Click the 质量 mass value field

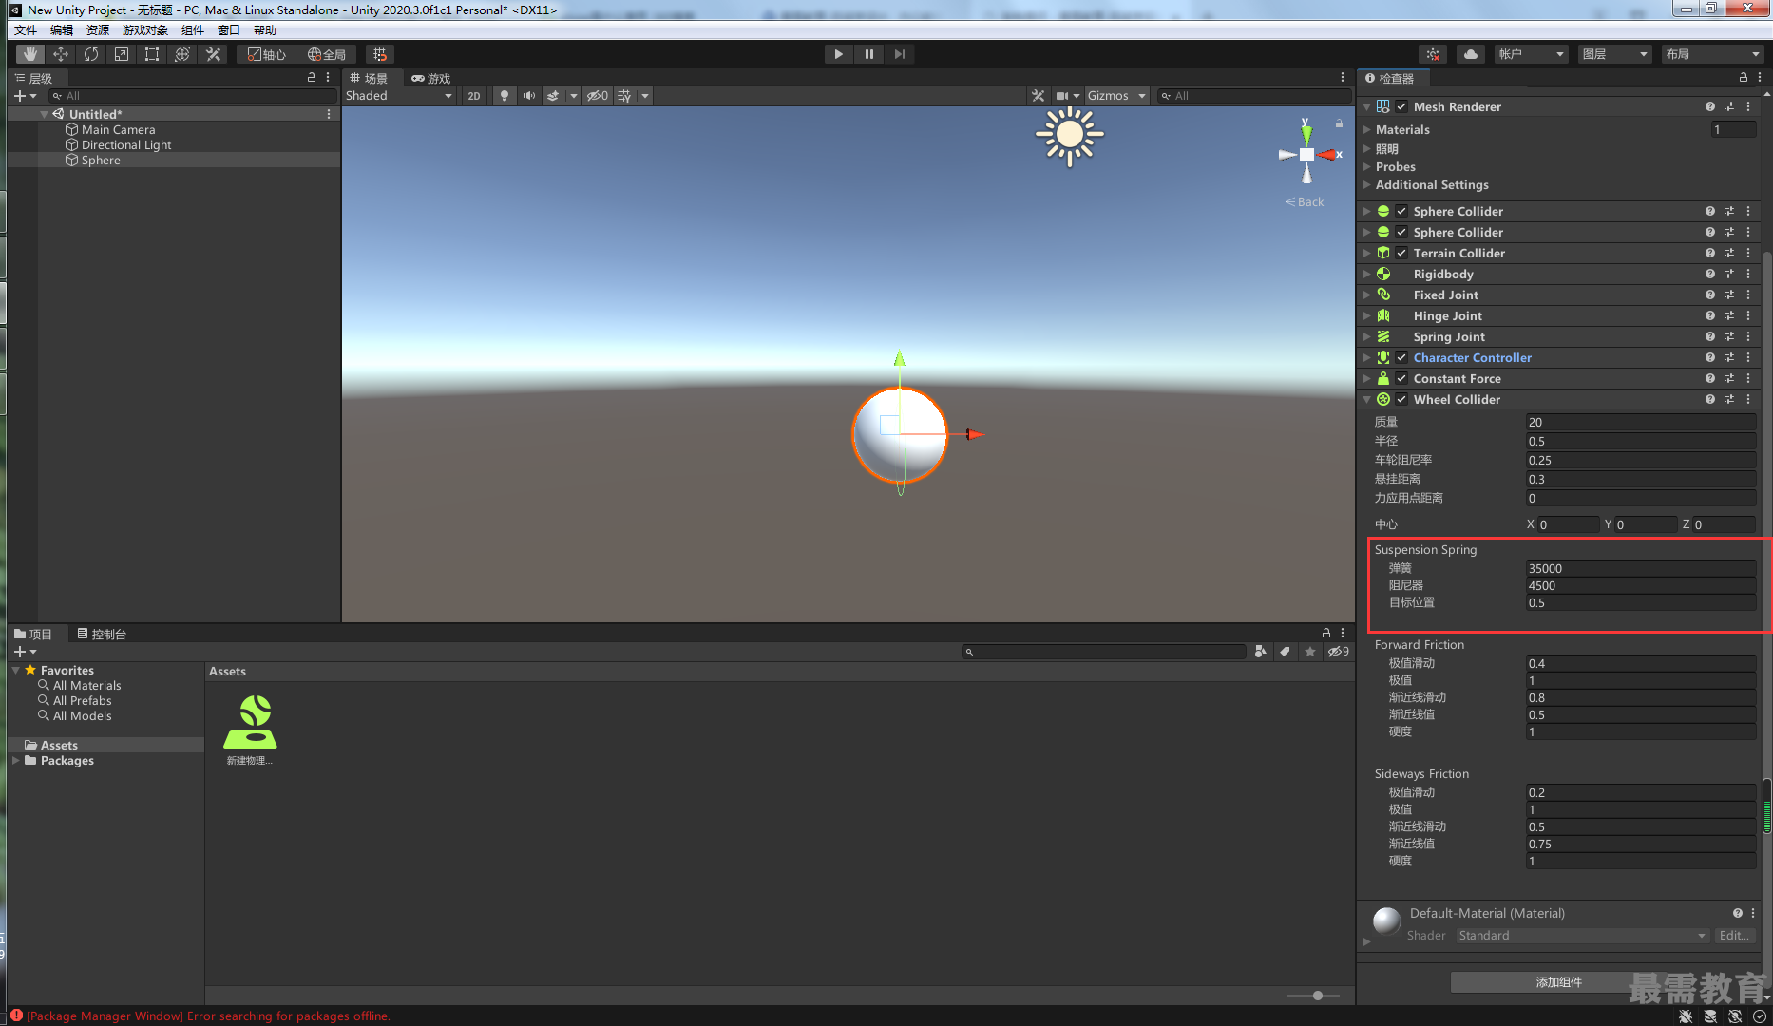[1640, 422]
